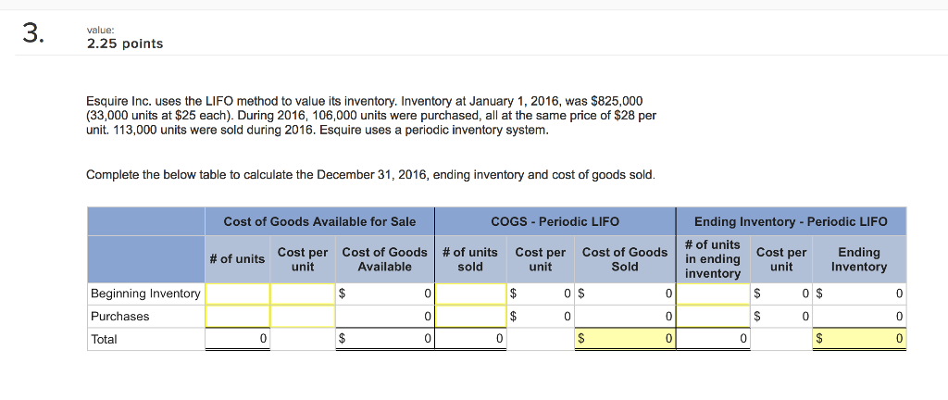
Task: Click 'Ending Inventory - Periodic LIFO' header
Action: point(791,221)
